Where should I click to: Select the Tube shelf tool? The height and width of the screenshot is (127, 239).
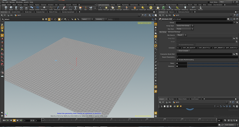(x=16, y=8)
